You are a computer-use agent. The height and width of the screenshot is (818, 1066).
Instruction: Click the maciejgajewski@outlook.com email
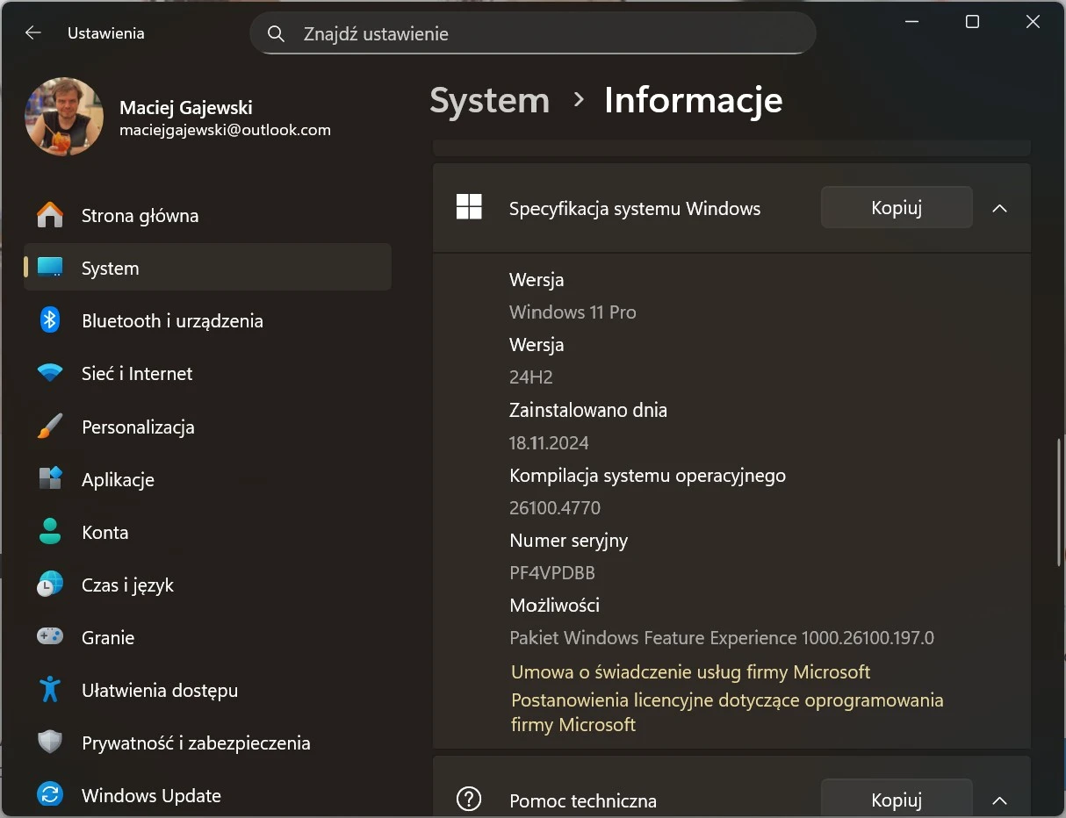[225, 130]
